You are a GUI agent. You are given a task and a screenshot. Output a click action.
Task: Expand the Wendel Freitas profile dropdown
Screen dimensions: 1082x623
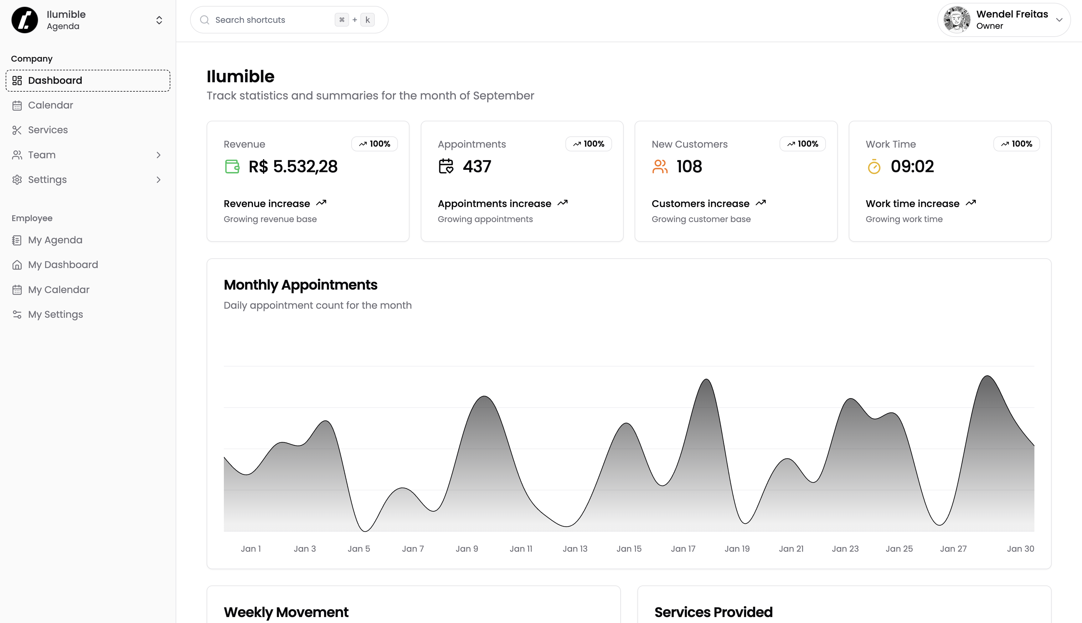1060,20
